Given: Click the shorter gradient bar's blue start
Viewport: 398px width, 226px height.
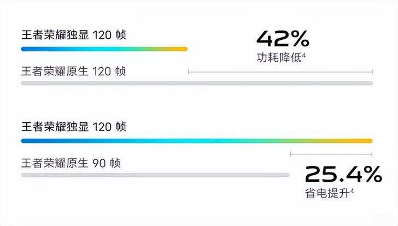Looking at the screenshot, I should pyautogui.click(x=27, y=49).
